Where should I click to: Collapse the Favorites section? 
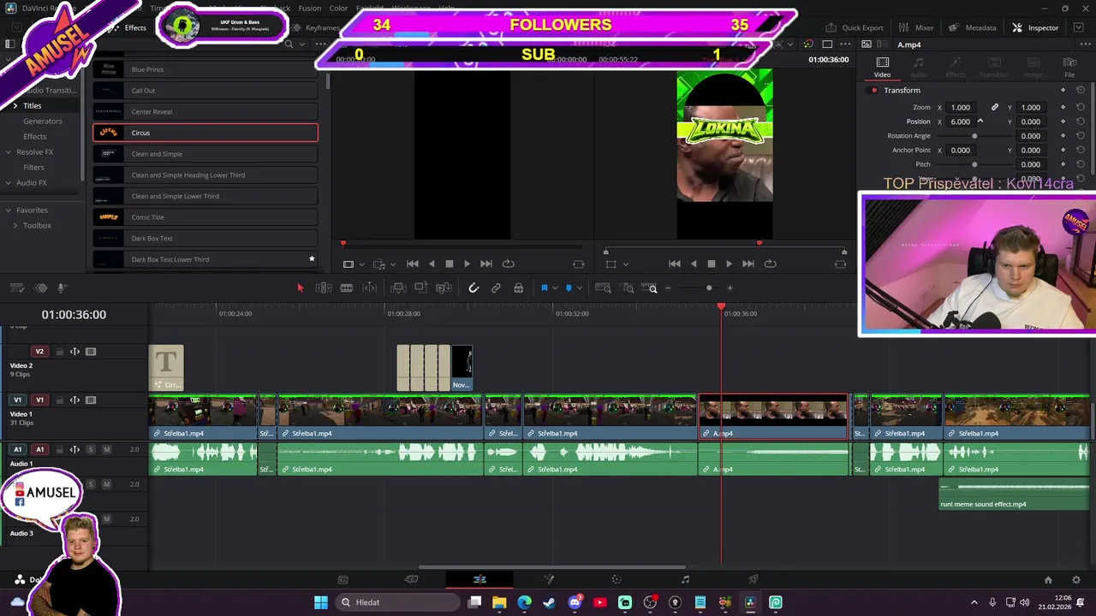[x=8, y=210]
